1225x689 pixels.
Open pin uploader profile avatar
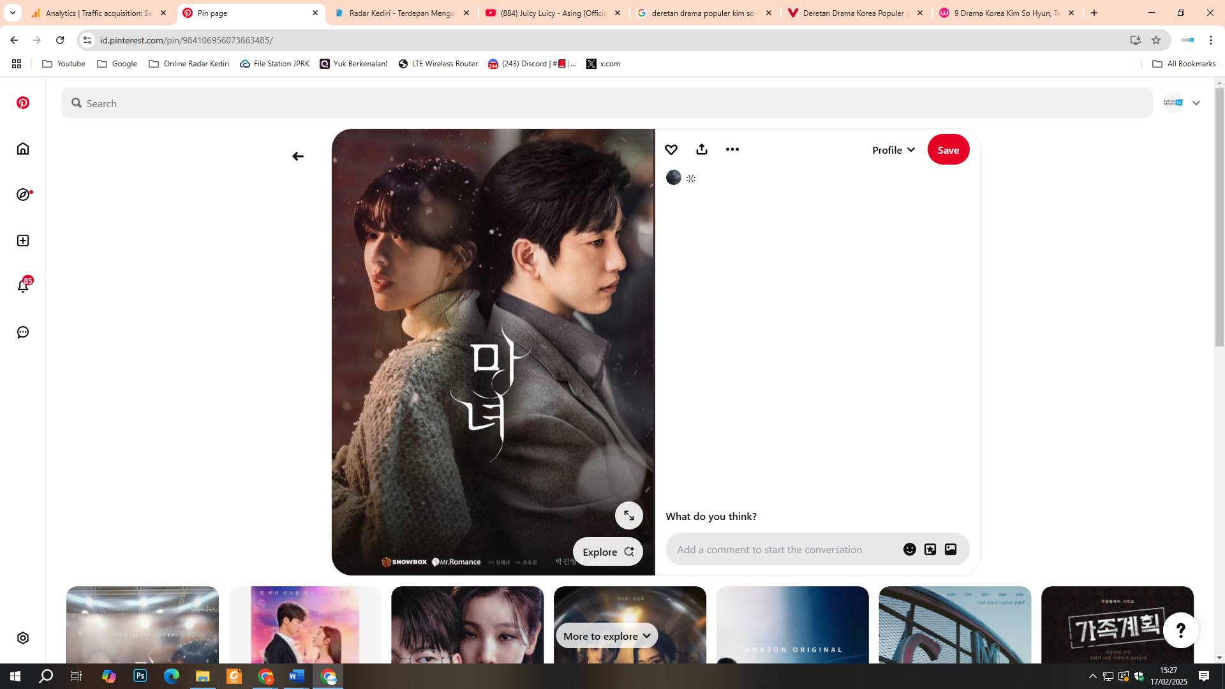coord(674,178)
